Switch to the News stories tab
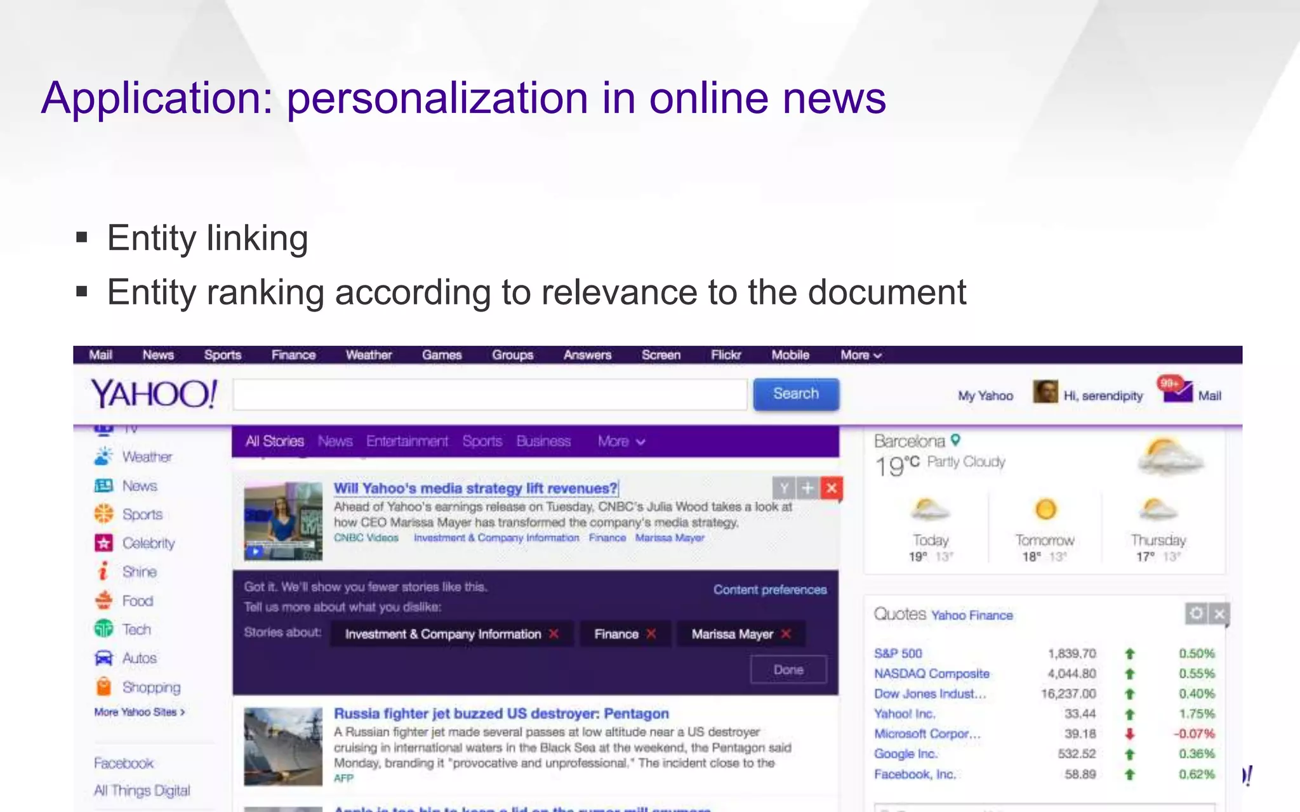The height and width of the screenshot is (812, 1300). pos(335,441)
